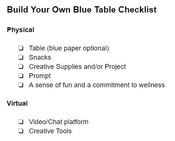This screenshot has height=141, width=175.
Task: Click the Prompt list item text
Action: pos(40,76)
